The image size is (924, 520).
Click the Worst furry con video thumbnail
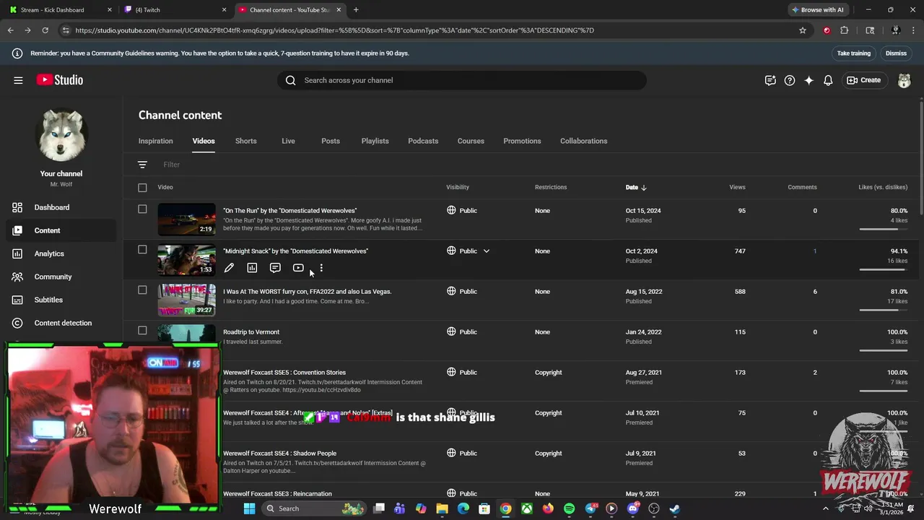(186, 300)
